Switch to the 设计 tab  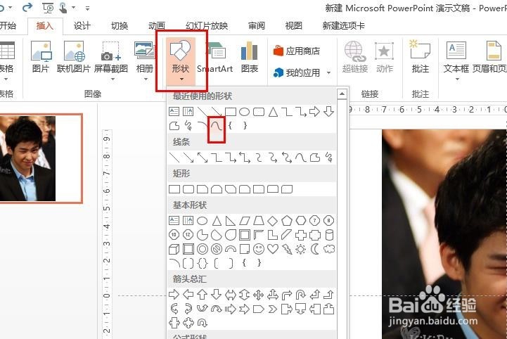[82, 25]
